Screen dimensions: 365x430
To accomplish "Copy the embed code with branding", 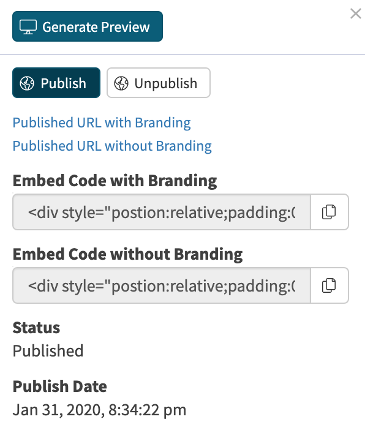I will [x=329, y=212].
